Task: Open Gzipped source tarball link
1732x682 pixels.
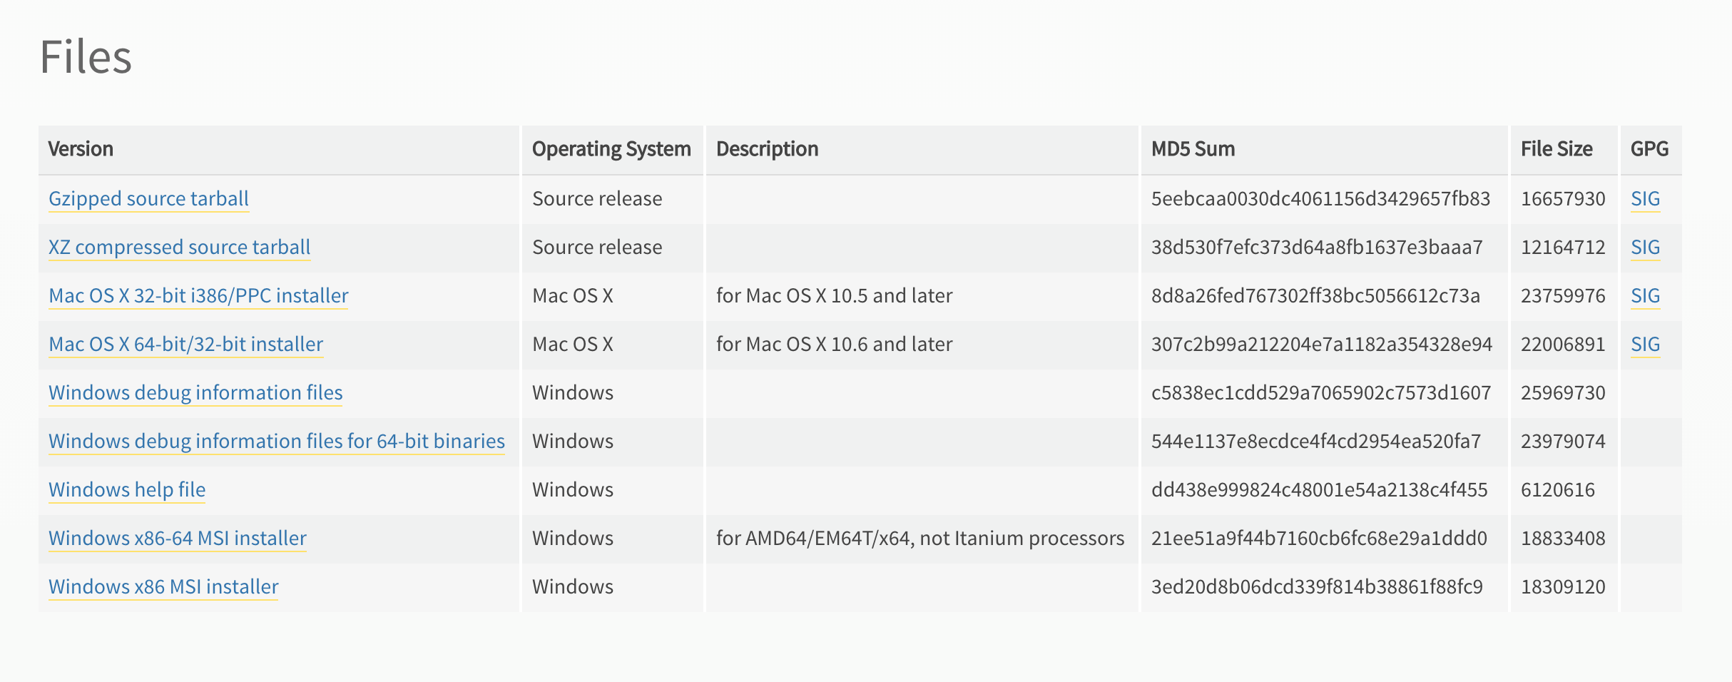Action: (148, 198)
